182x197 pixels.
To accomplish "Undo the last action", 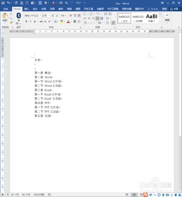I will coord(8,3).
